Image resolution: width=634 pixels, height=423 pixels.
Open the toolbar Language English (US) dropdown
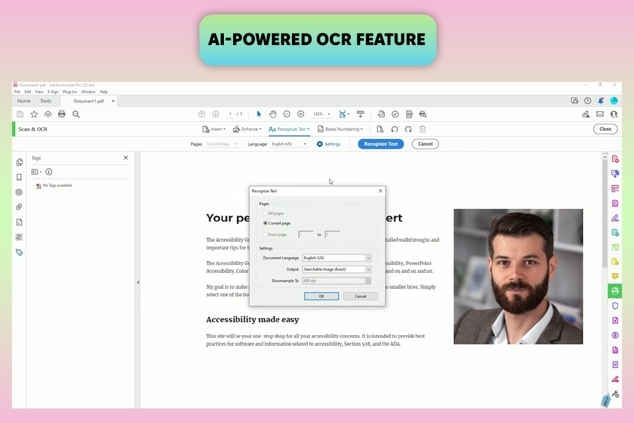click(x=289, y=144)
